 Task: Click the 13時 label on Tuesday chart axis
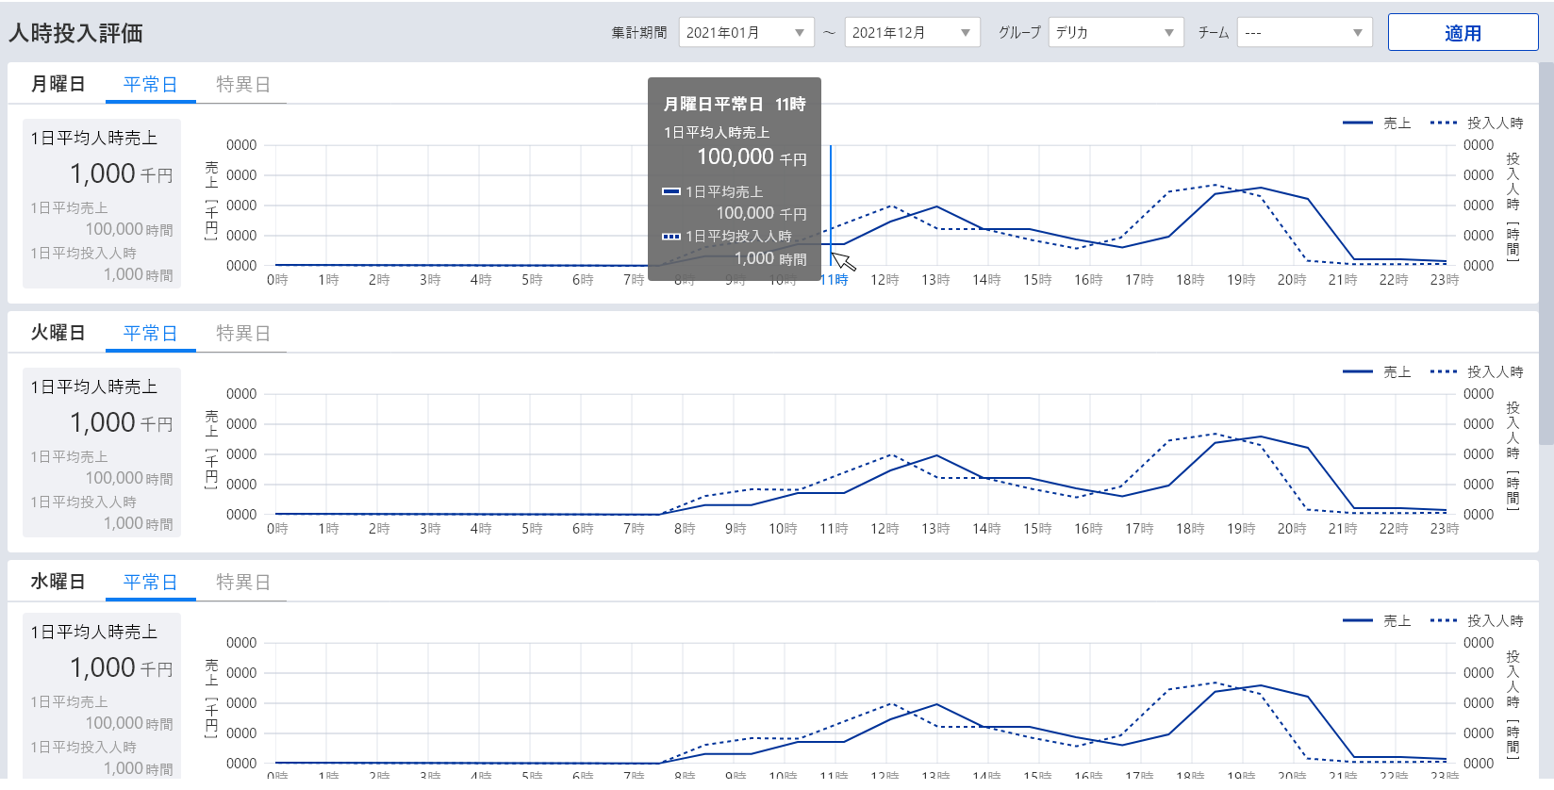[x=935, y=529]
